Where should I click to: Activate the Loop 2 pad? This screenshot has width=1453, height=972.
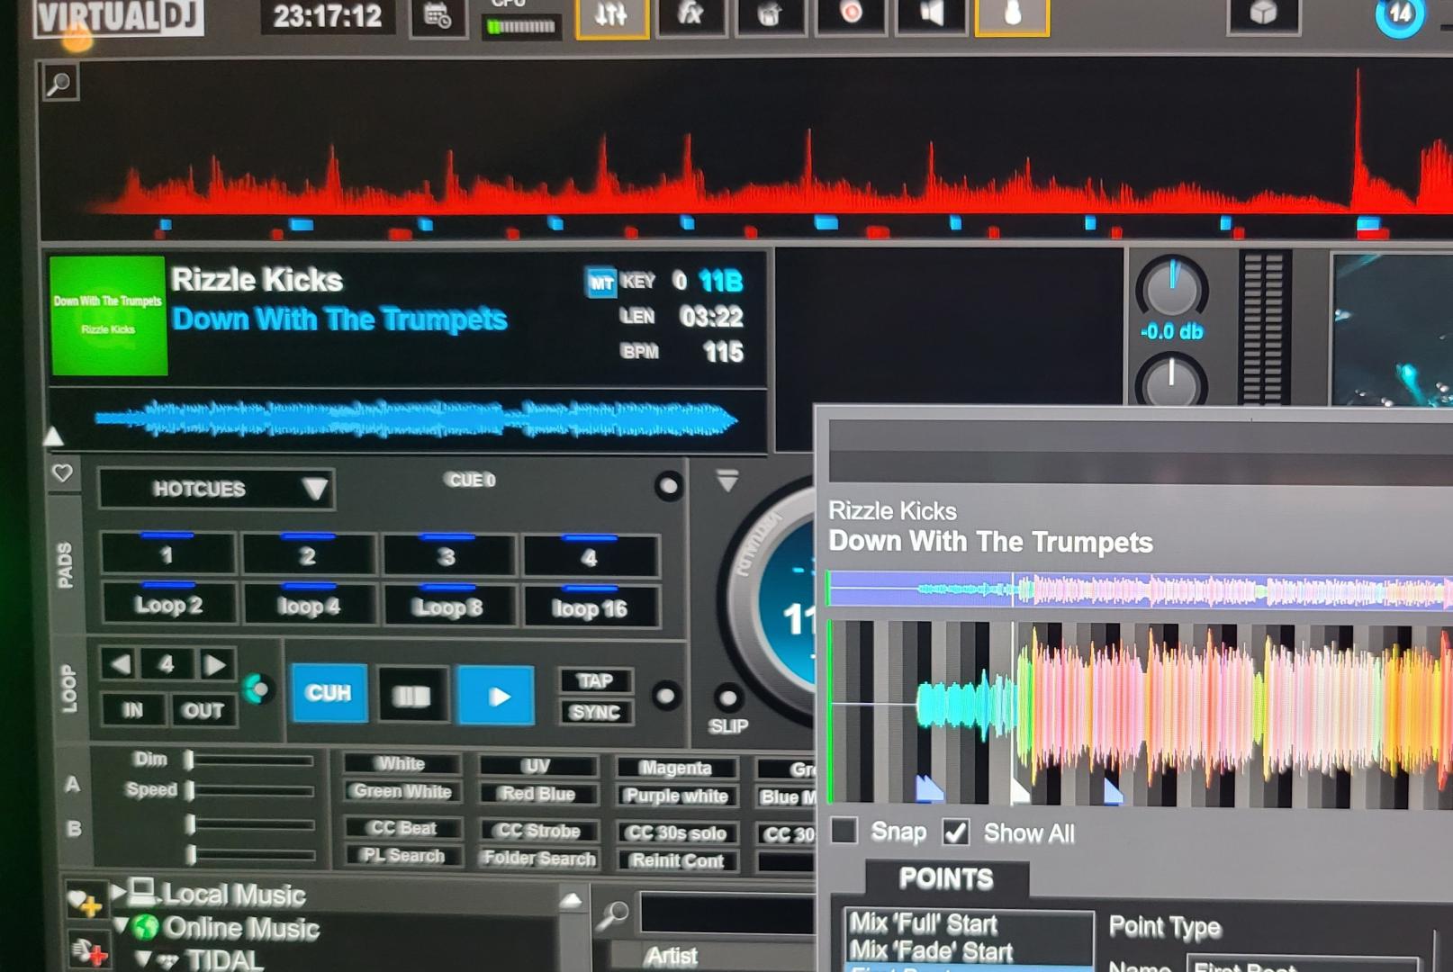[x=168, y=604]
